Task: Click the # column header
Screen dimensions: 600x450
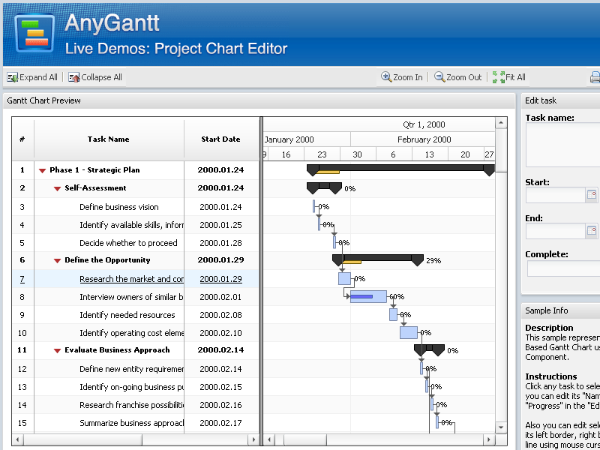Action: click(x=22, y=139)
